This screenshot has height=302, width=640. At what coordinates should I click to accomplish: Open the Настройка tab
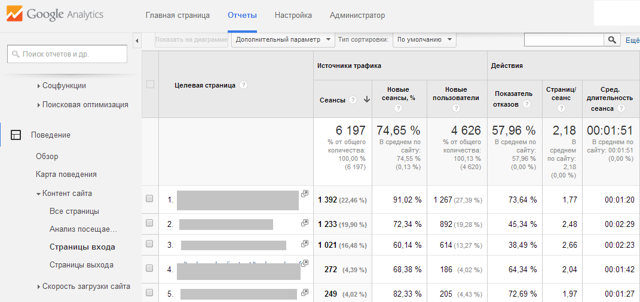click(x=293, y=15)
